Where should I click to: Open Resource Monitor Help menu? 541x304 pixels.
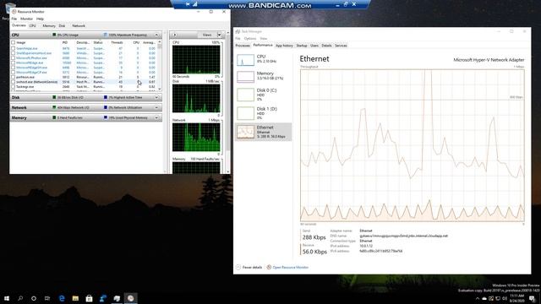40,19
